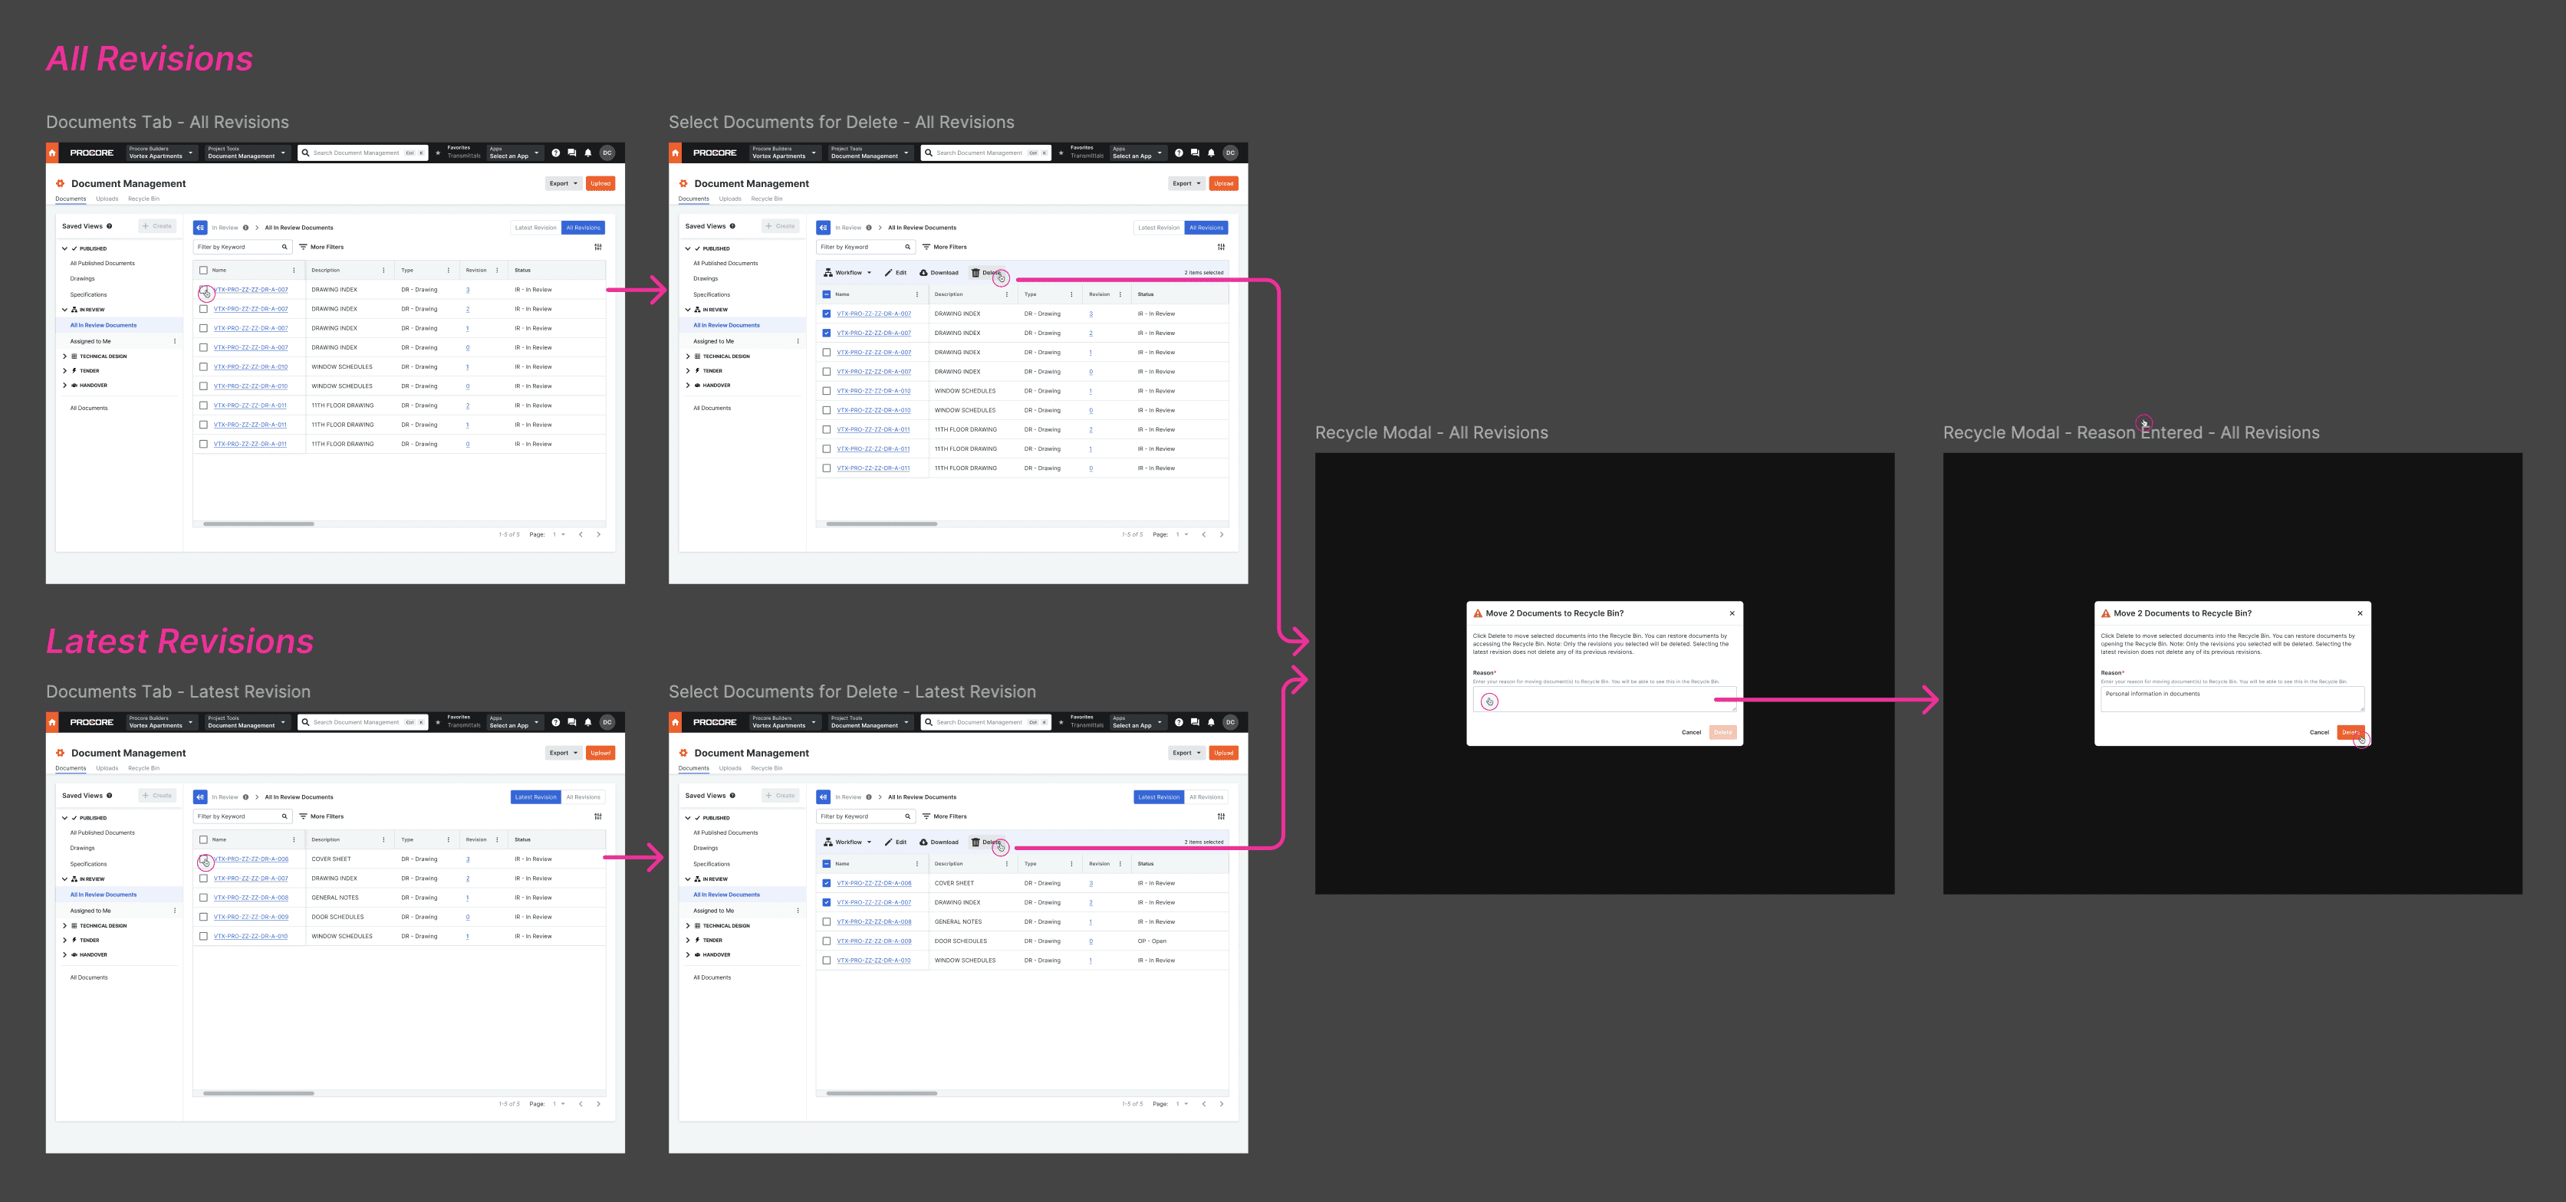
Task: Expand TECHNICAL DESIGN group in Documents Tab - Latest Revision sidebar
Action: [x=66, y=926]
